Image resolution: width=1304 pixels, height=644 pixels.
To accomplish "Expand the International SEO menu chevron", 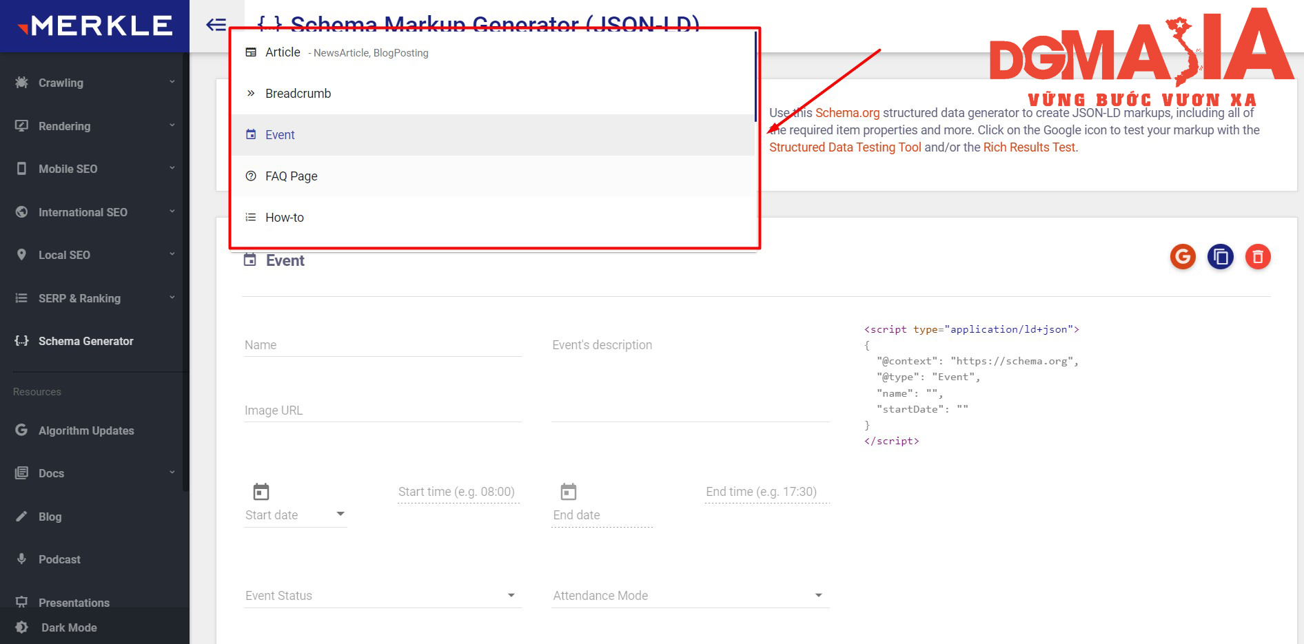I will coord(172,211).
